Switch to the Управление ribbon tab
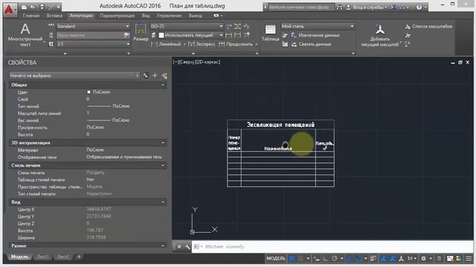The width and height of the screenshot is (476, 267). point(169,16)
